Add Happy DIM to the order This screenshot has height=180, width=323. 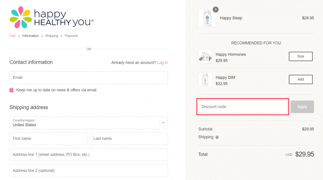point(300,79)
